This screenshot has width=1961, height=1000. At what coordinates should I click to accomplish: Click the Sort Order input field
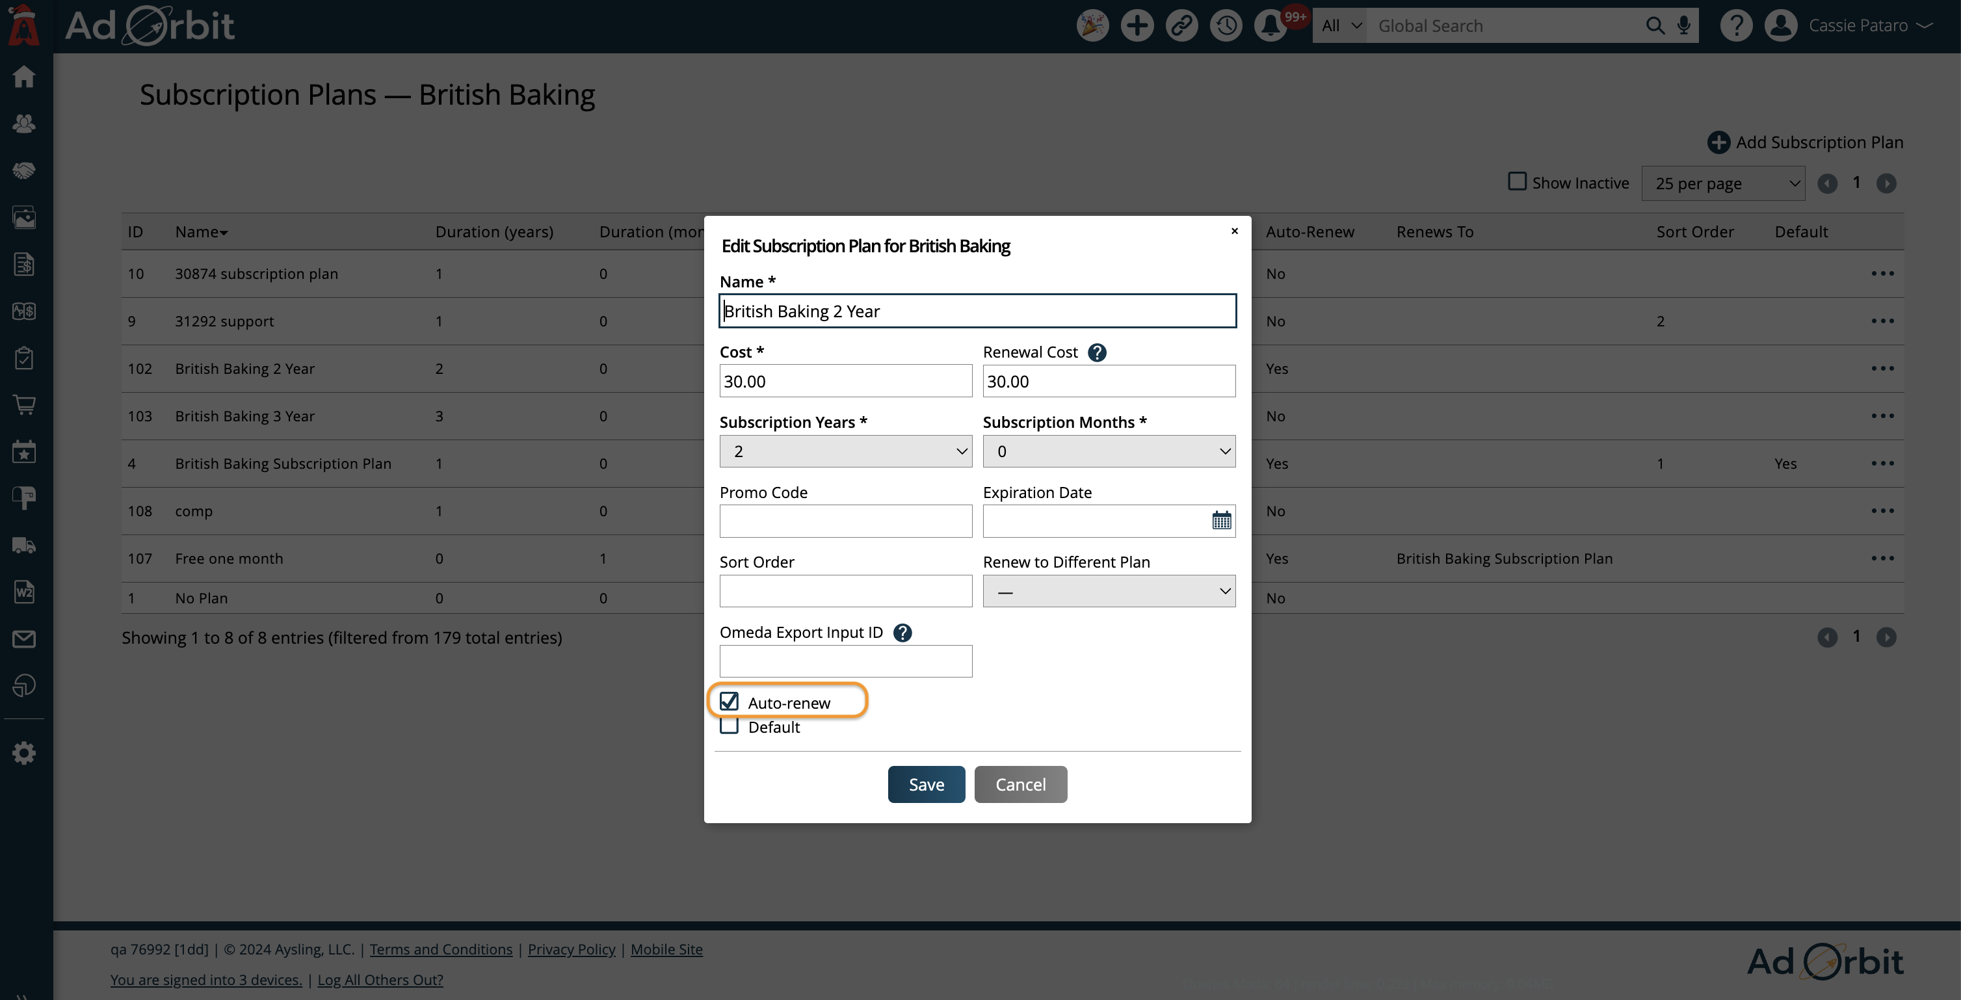845,591
